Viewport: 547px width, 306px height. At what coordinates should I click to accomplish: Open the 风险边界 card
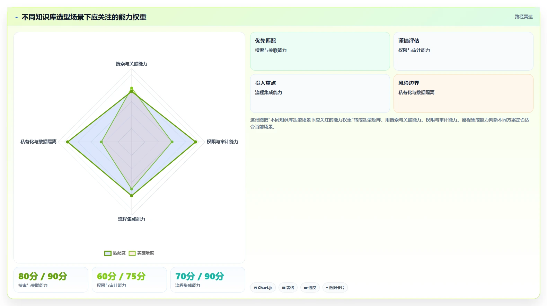tap(463, 93)
